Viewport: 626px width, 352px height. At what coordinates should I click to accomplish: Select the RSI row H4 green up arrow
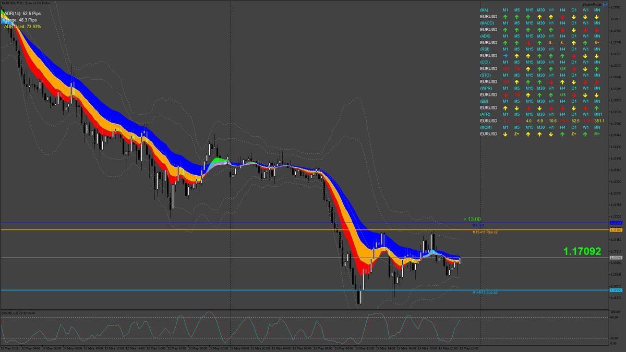coord(562,55)
